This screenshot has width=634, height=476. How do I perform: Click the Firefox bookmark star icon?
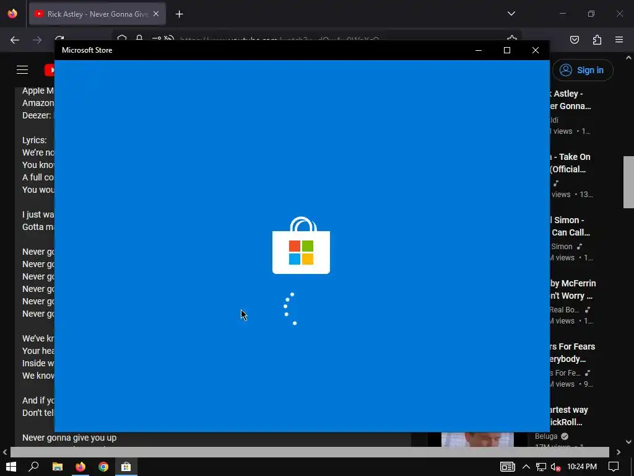[512, 38]
